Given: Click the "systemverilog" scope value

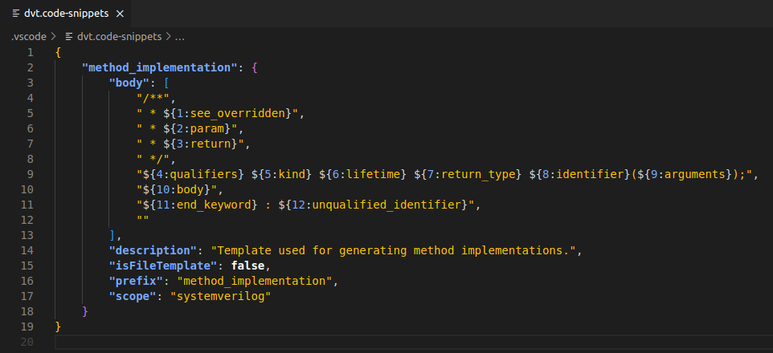Looking at the screenshot, I should (x=221, y=296).
